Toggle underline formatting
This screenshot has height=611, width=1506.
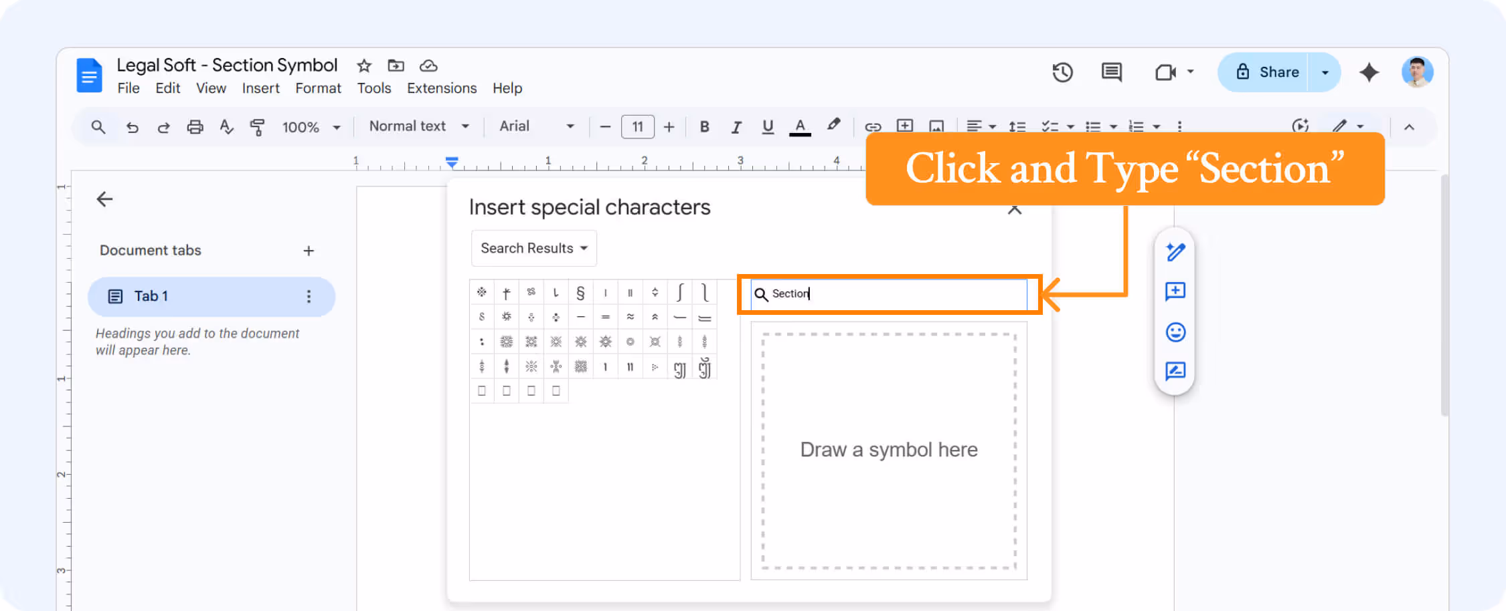768,126
